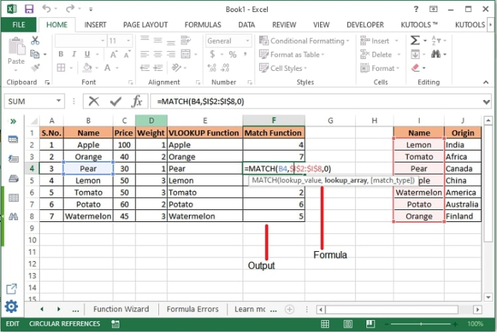
Task: Collapse the ribbon with up chevron
Action: [486, 82]
